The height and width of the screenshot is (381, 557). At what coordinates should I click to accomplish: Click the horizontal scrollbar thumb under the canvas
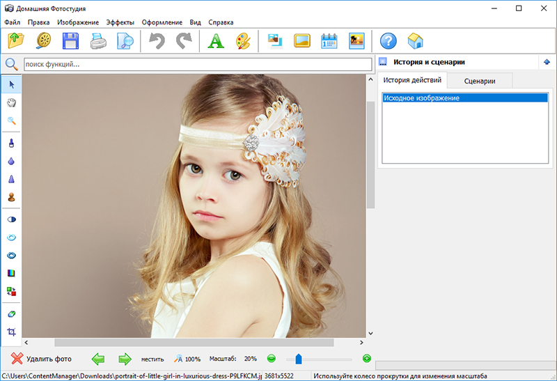point(194,343)
